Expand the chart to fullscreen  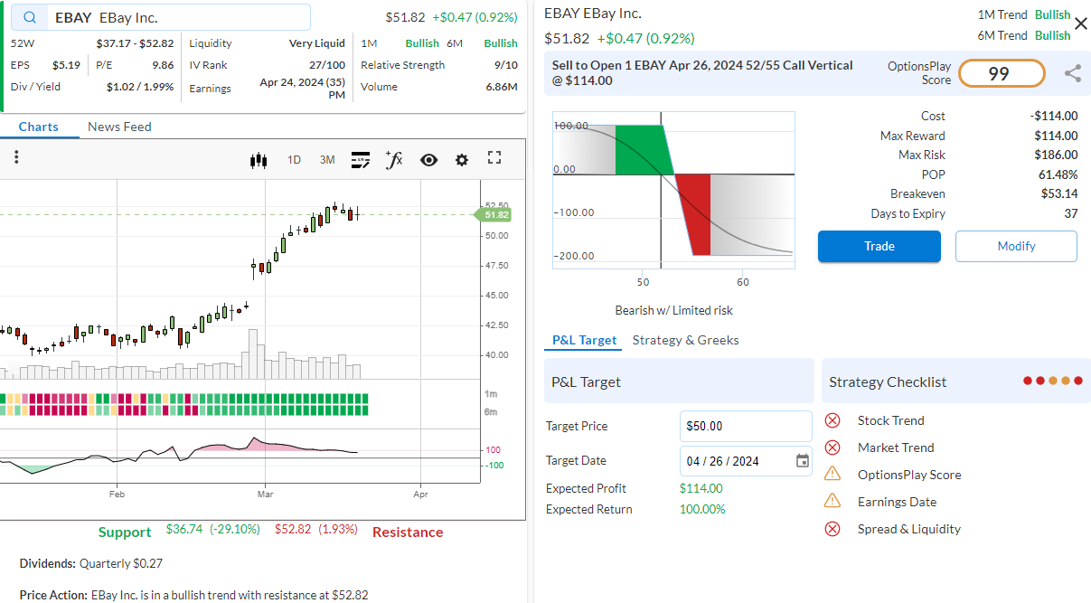(494, 158)
